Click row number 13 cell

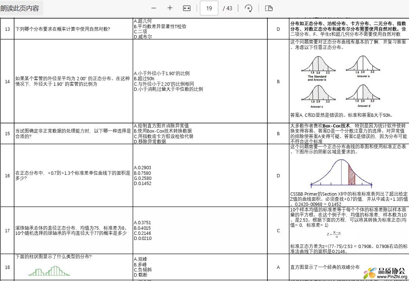click(7, 29)
